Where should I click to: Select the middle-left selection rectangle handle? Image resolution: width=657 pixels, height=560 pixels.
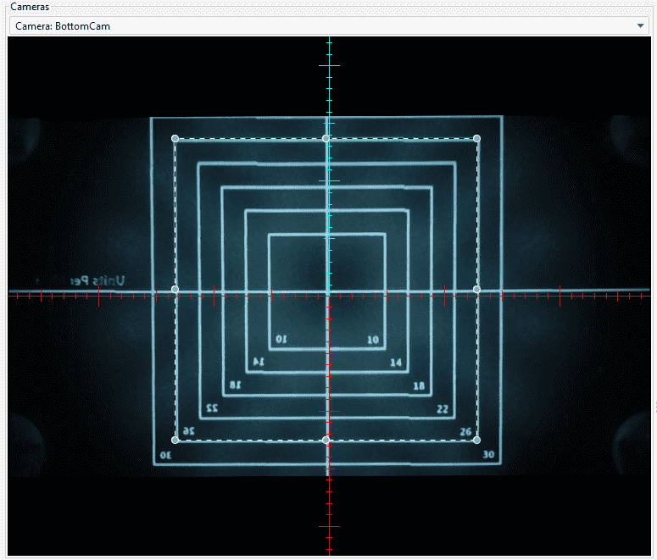tap(175, 290)
